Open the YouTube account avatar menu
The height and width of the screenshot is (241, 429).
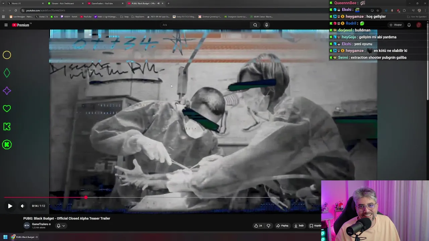(419, 25)
